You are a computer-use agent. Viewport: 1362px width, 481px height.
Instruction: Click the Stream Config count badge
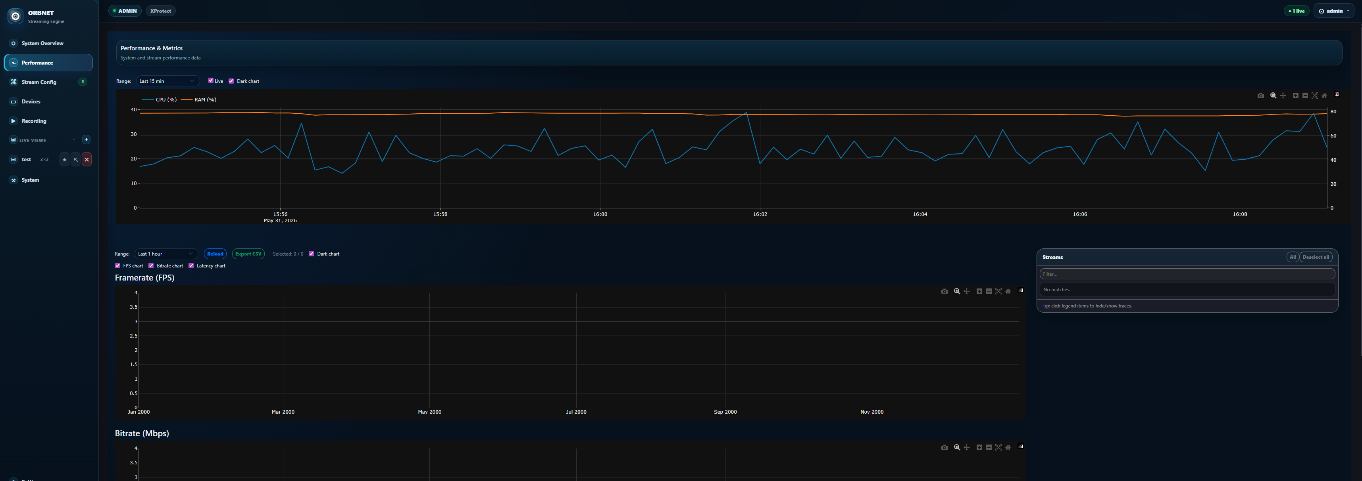pos(83,82)
